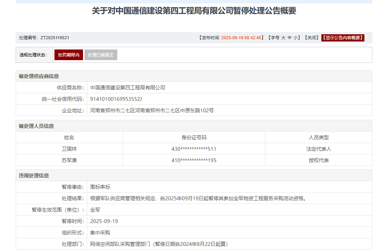
Task: Click the 处理结果 description text
Action: coord(199,198)
